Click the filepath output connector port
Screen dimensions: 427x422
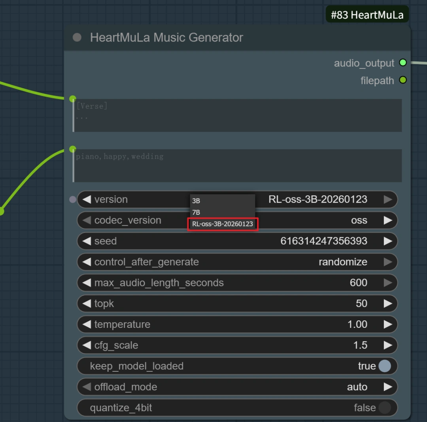pos(403,80)
